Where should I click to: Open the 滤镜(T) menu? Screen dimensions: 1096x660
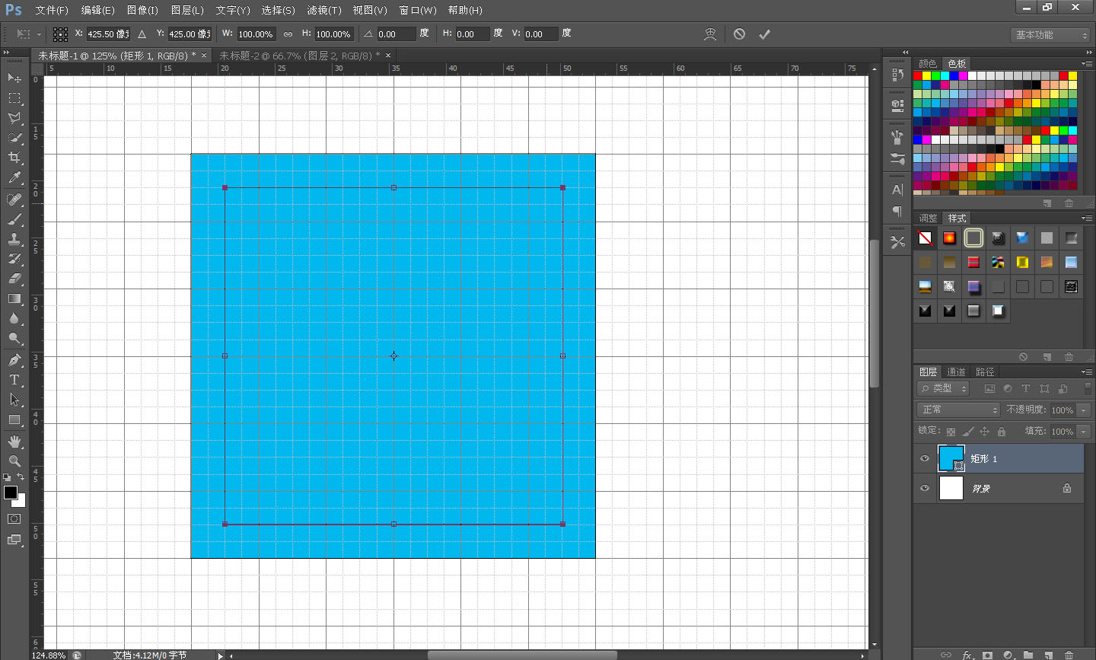click(323, 10)
